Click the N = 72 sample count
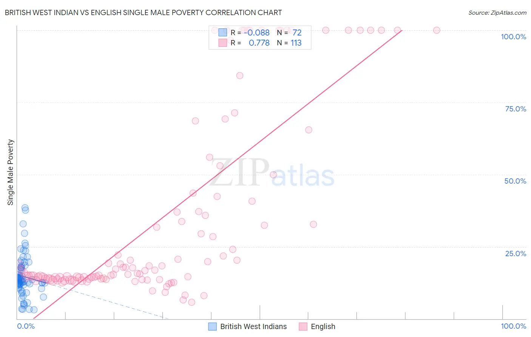Viewport: 531px width, 337px height. (289, 32)
